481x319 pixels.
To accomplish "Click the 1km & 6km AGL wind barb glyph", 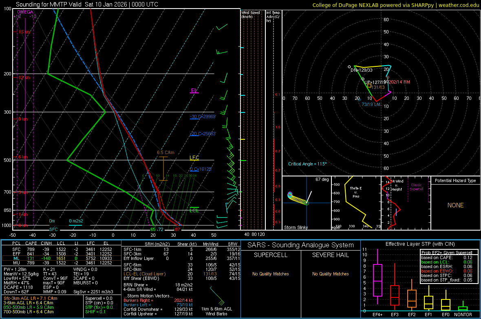I will tap(217, 296).
